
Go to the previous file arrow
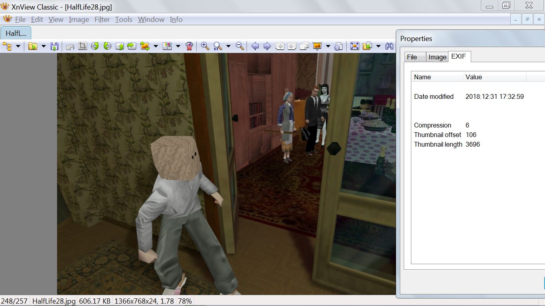tap(255, 46)
